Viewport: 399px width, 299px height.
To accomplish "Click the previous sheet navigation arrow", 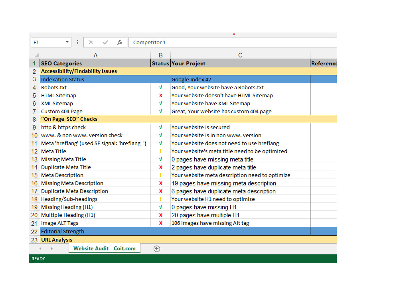I will (x=40, y=248).
